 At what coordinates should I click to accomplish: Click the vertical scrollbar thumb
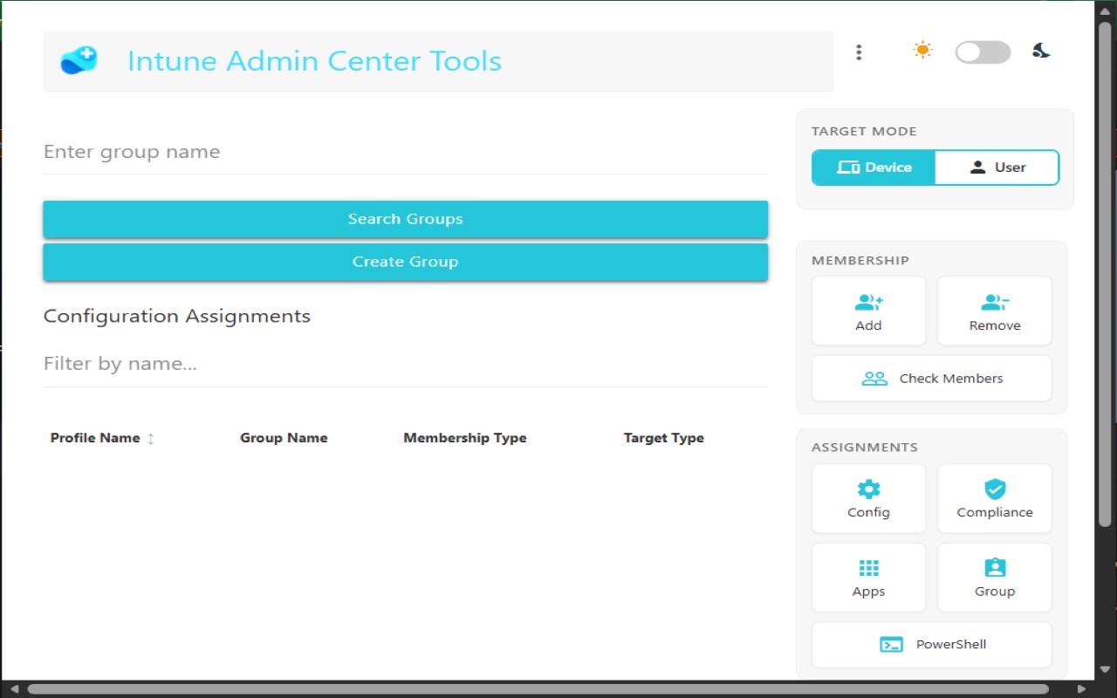(x=1106, y=275)
